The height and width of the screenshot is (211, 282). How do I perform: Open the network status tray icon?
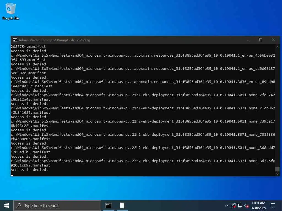[240, 206]
